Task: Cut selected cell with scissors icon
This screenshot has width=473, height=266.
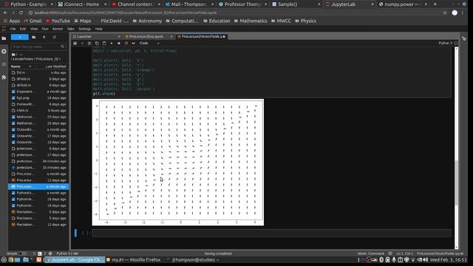Action: [x=89, y=44]
